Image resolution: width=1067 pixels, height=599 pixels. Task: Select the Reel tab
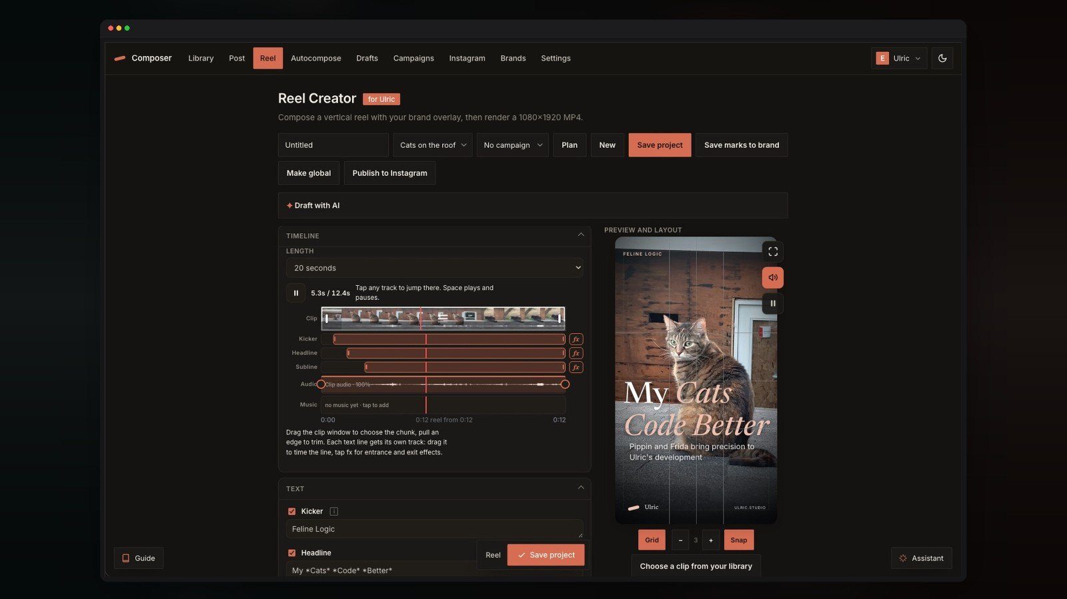coord(268,59)
